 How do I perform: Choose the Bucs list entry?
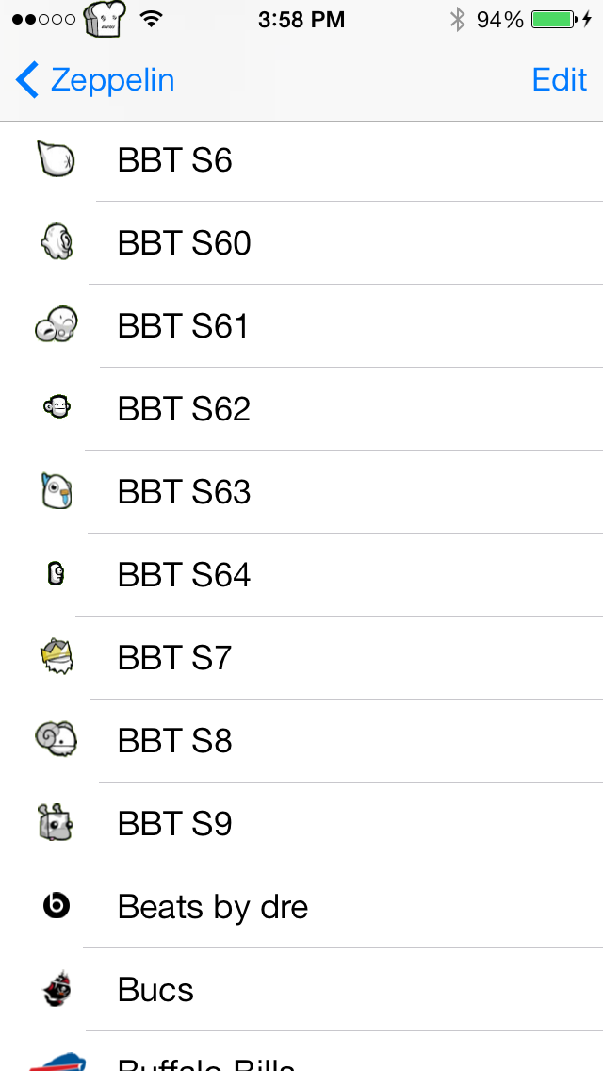(301, 989)
